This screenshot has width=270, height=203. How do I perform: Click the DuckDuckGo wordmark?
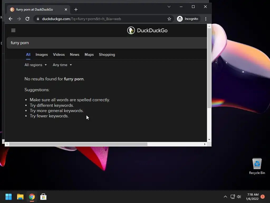152,30
